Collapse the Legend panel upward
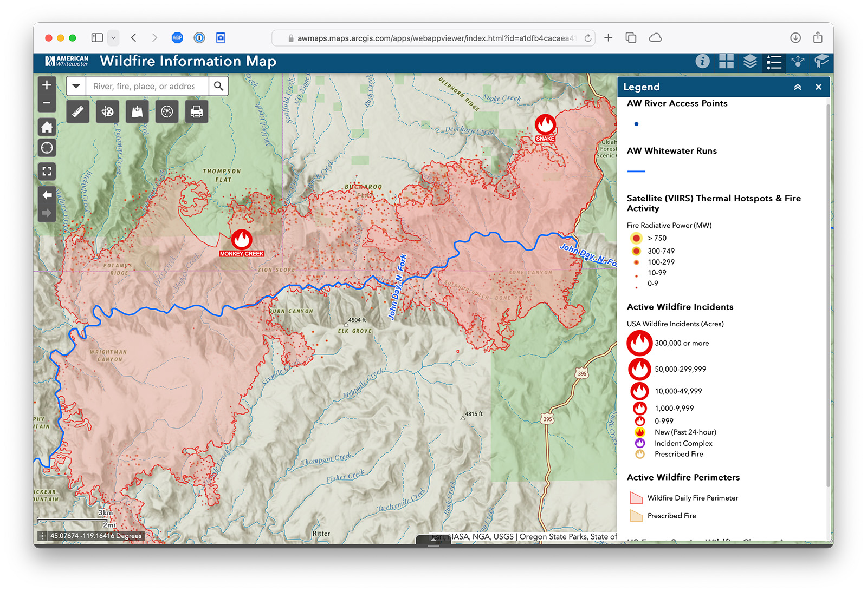Viewport: 867px width, 592px height. click(x=797, y=87)
